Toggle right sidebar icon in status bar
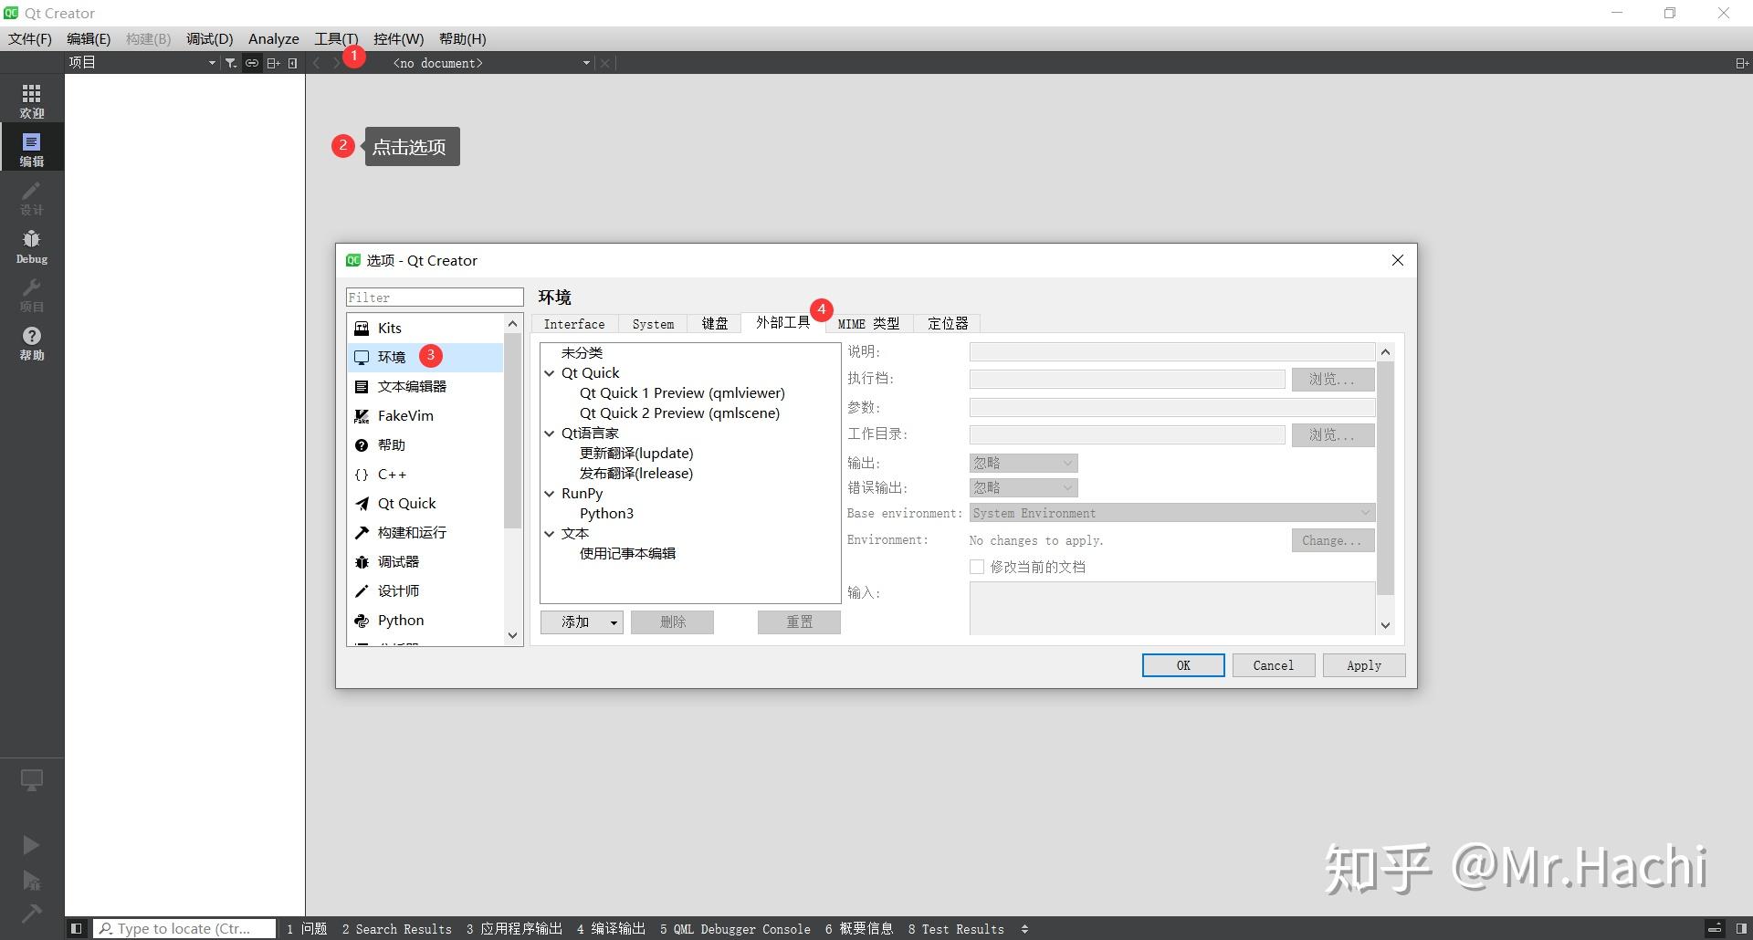The height and width of the screenshot is (940, 1753). (x=1741, y=929)
